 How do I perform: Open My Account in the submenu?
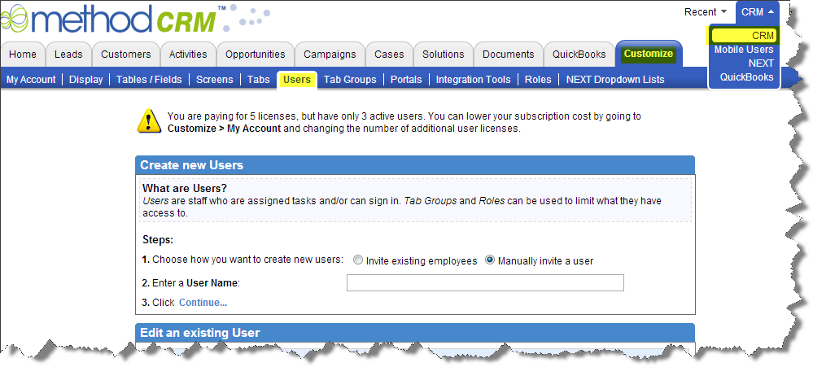[x=31, y=80]
